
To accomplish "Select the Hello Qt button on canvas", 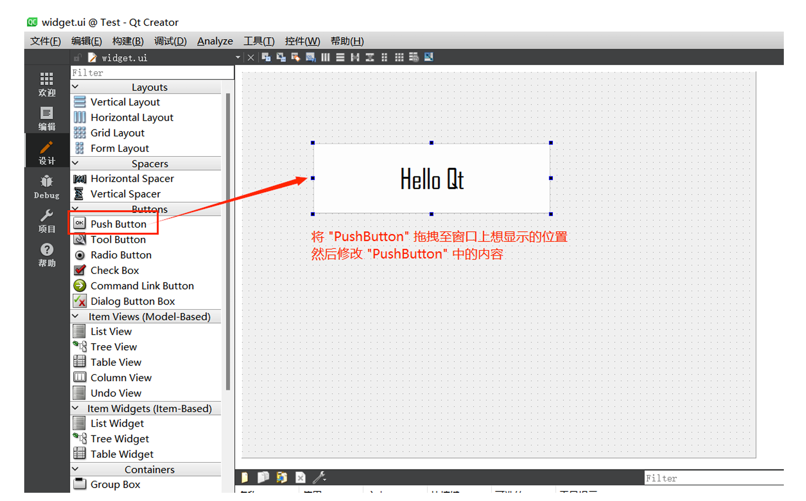I will point(432,179).
